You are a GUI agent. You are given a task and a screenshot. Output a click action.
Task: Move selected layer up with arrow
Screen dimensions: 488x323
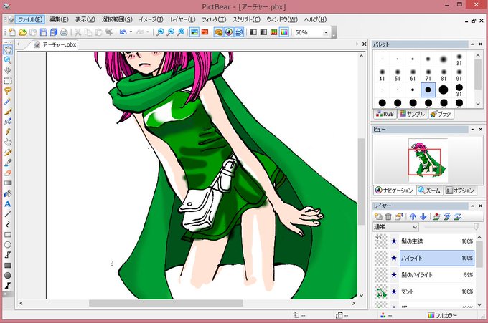413,216
